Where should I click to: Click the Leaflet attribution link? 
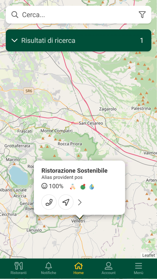149,255
